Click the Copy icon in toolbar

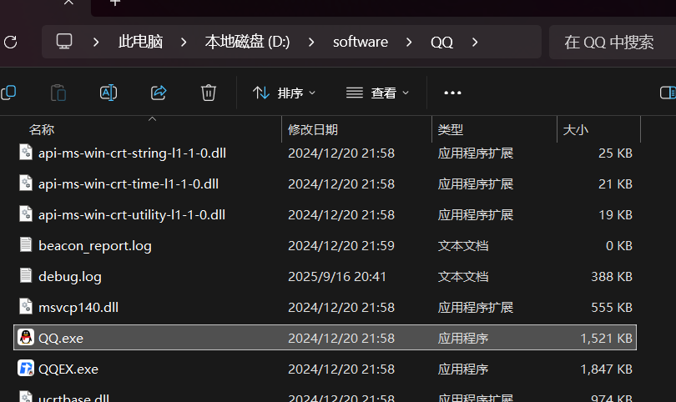pos(8,93)
